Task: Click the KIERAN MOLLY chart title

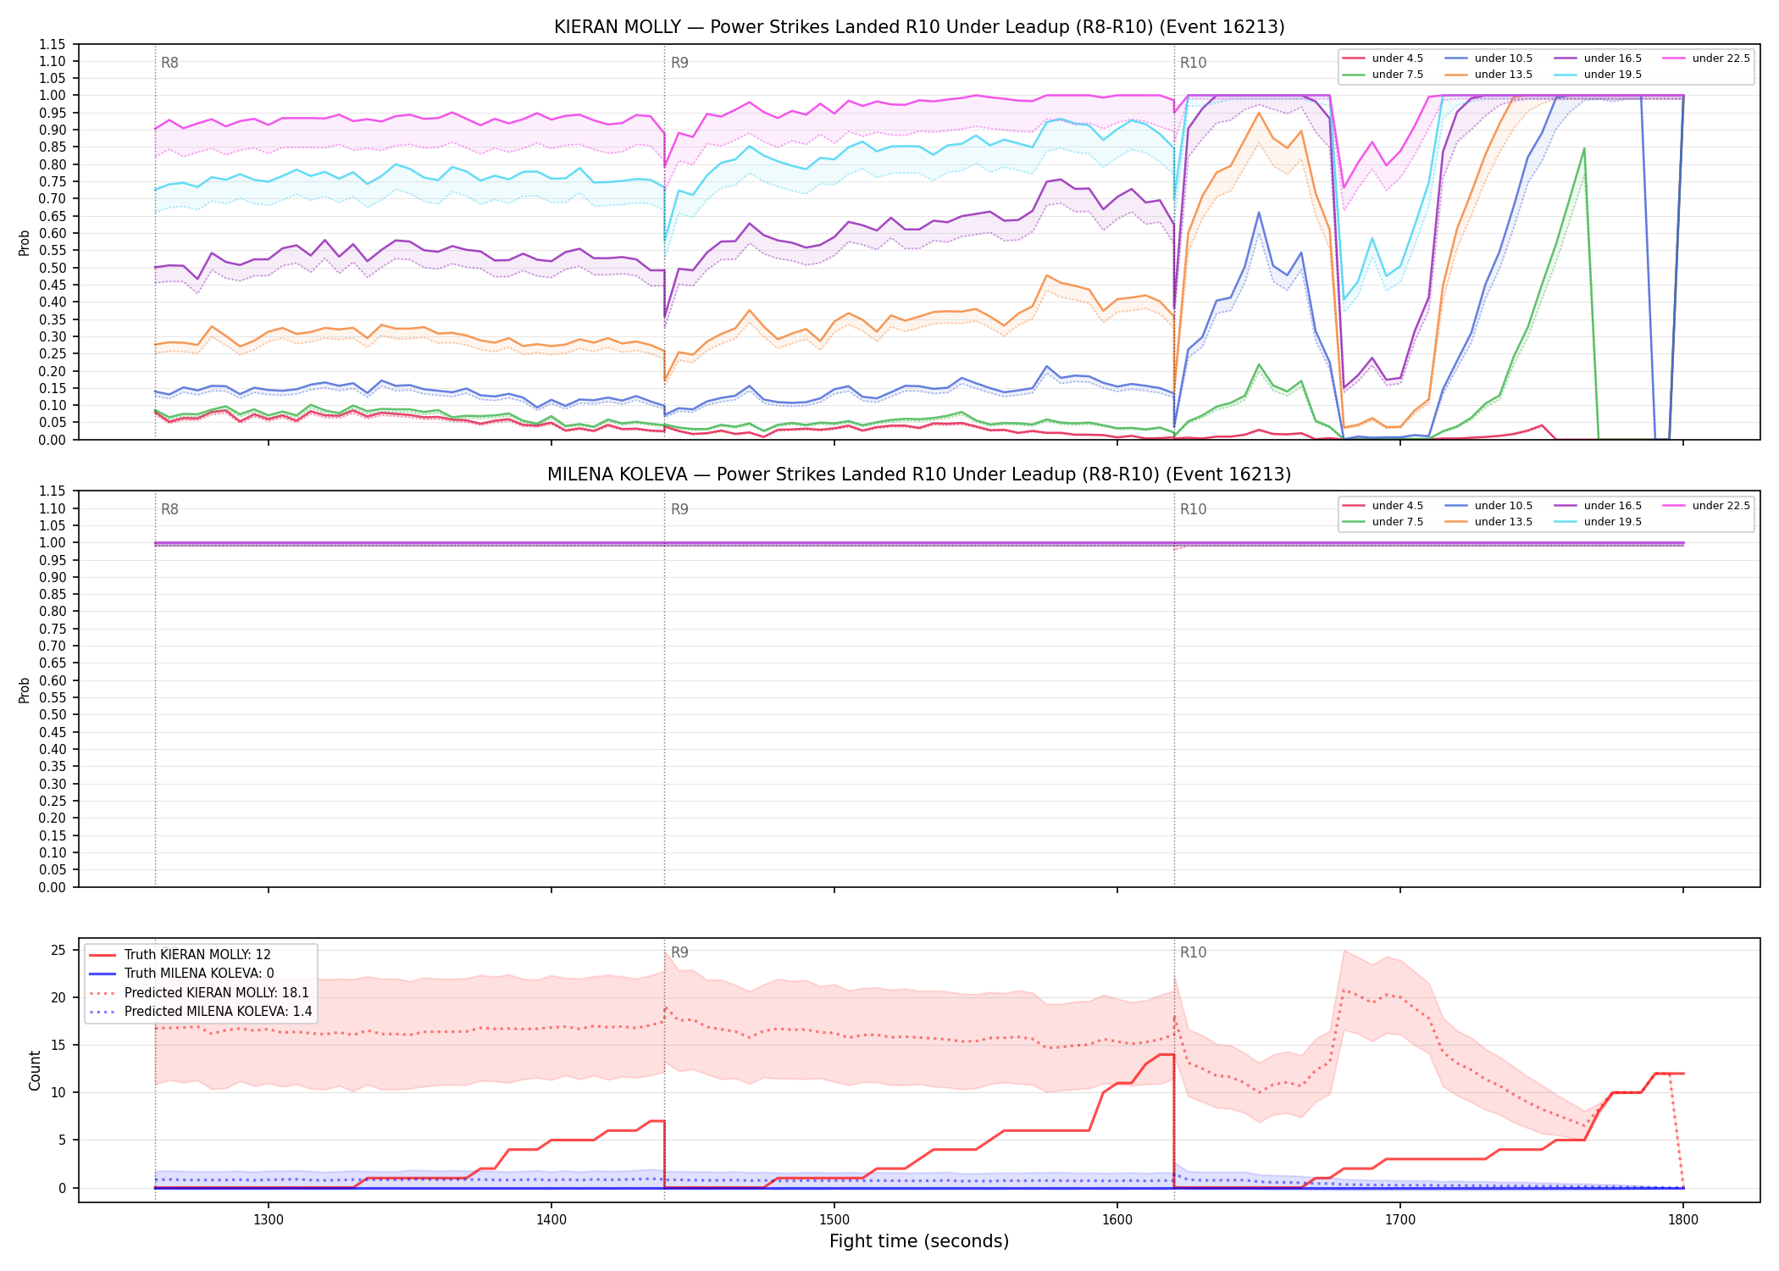Action: (919, 27)
